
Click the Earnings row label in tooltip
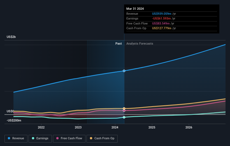[132, 18]
